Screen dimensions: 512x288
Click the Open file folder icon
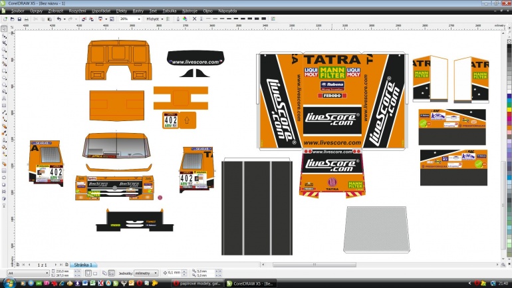click(x=12, y=19)
